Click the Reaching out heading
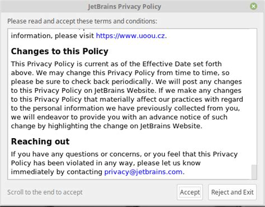This screenshot has width=265, height=207. coord(40,142)
